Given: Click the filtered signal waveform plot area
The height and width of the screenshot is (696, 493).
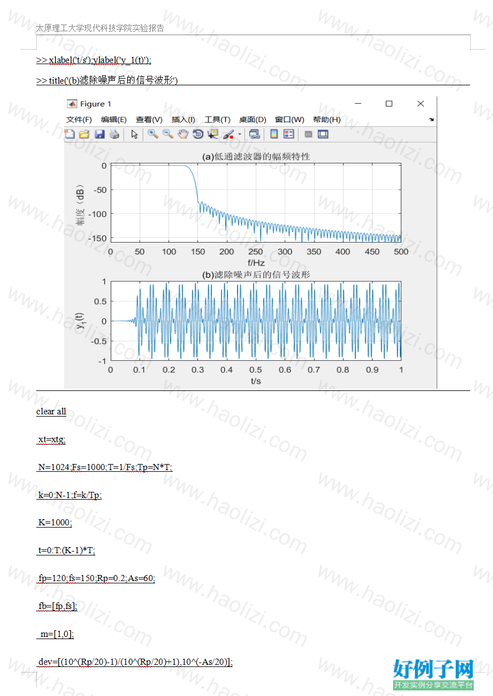Looking at the screenshot, I should [x=255, y=321].
